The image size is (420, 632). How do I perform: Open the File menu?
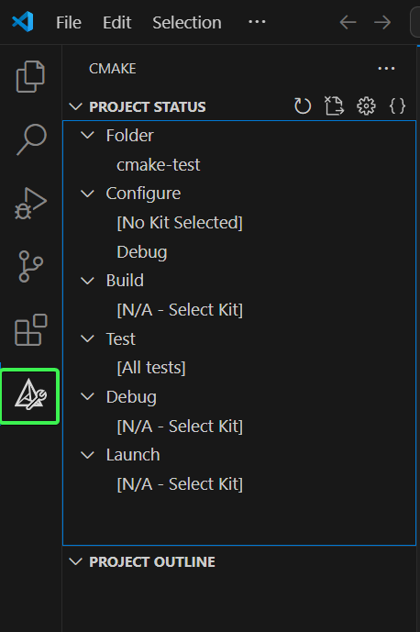[69, 23]
